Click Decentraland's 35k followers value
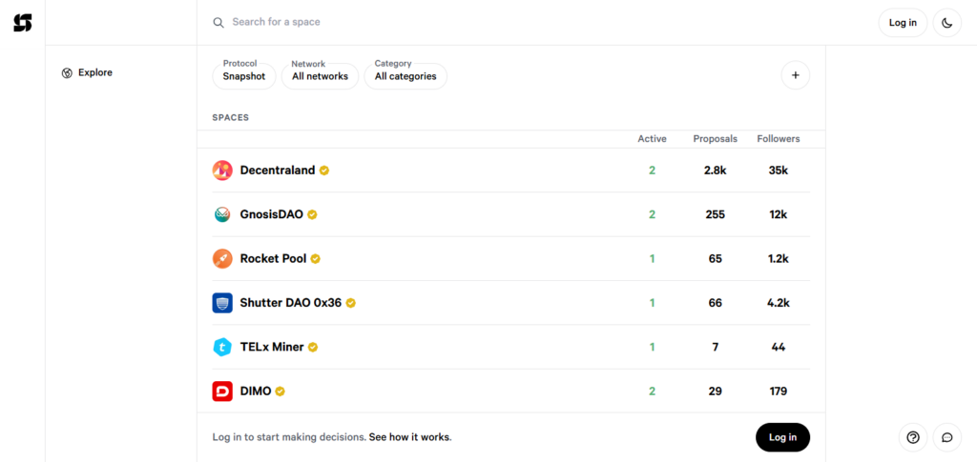This screenshot has width=977, height=462. coord(779,171)
